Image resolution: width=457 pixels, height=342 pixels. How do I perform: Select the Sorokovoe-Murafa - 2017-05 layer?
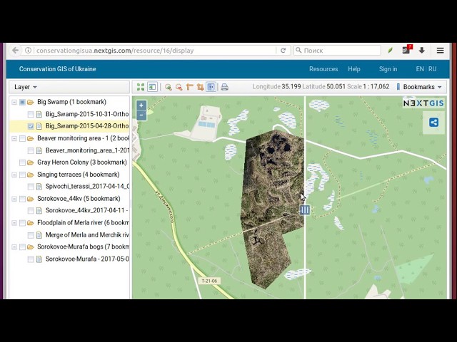[x=87, y=259]
